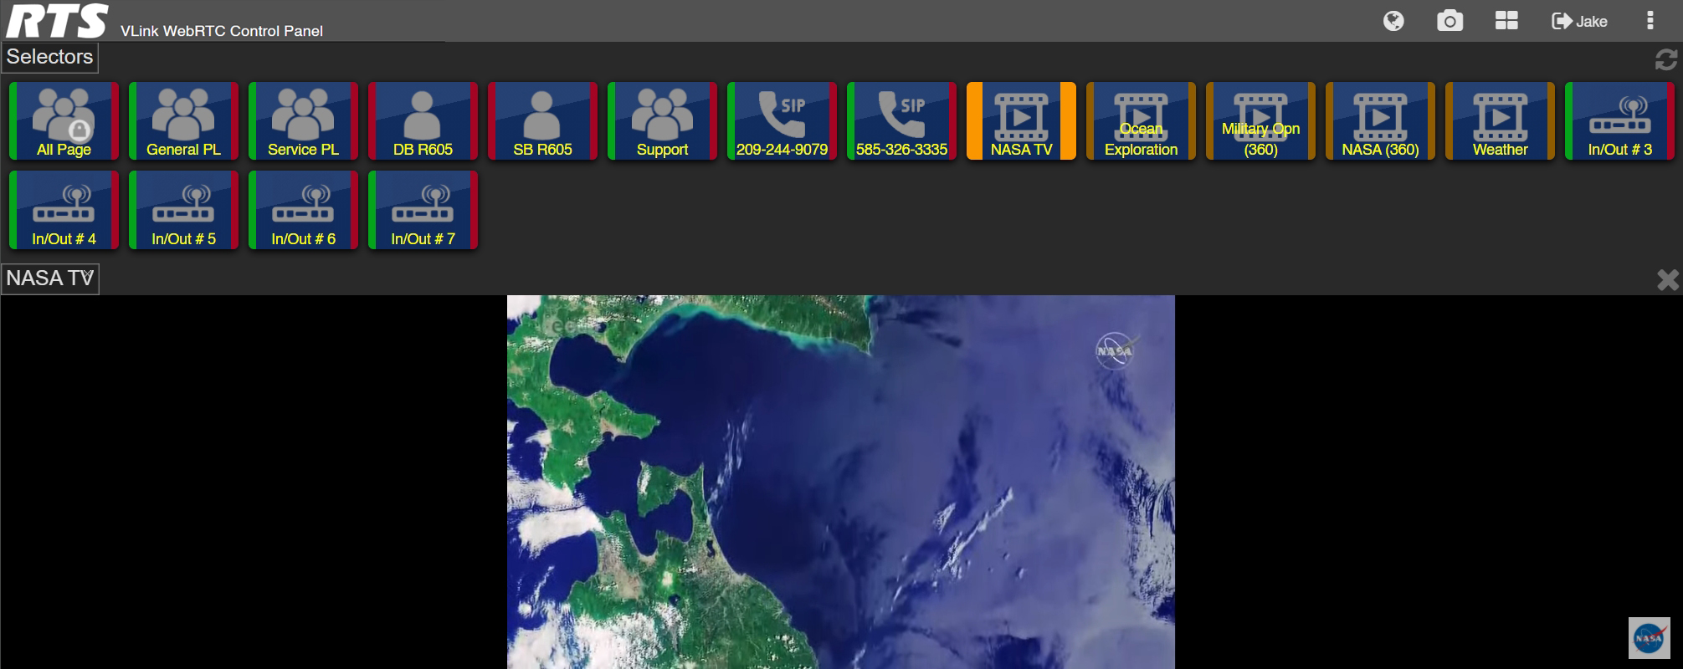Viewport: 1683px width, 669px height.
Task: Select SIP phone line 585-326-3335
Action: (x=901, y=120)
